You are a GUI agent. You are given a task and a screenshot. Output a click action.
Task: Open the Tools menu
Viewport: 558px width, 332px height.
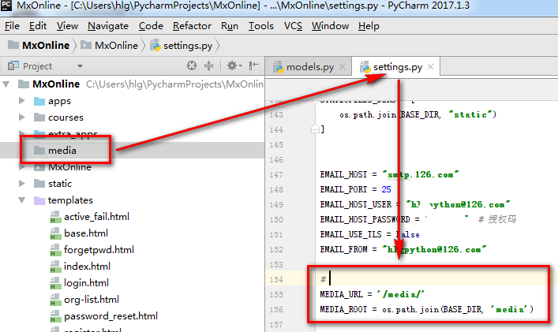(x=261, y=26)
